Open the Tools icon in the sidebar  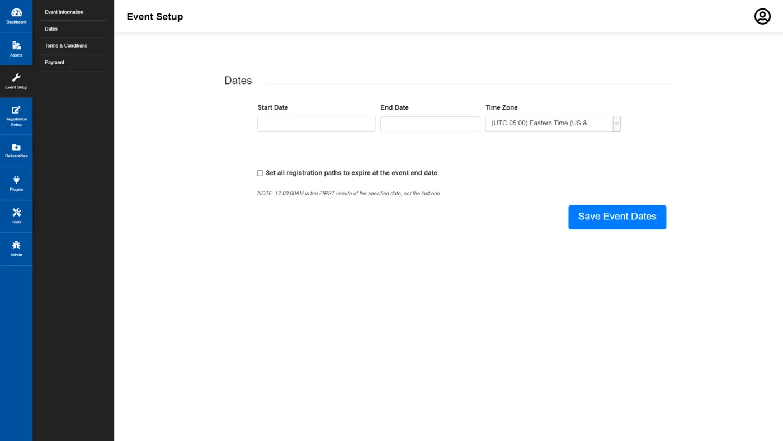[x=16, y=212]
